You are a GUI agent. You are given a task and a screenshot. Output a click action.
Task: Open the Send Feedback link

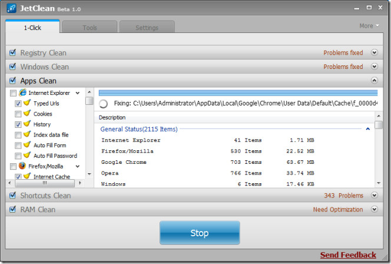(348, 255)
